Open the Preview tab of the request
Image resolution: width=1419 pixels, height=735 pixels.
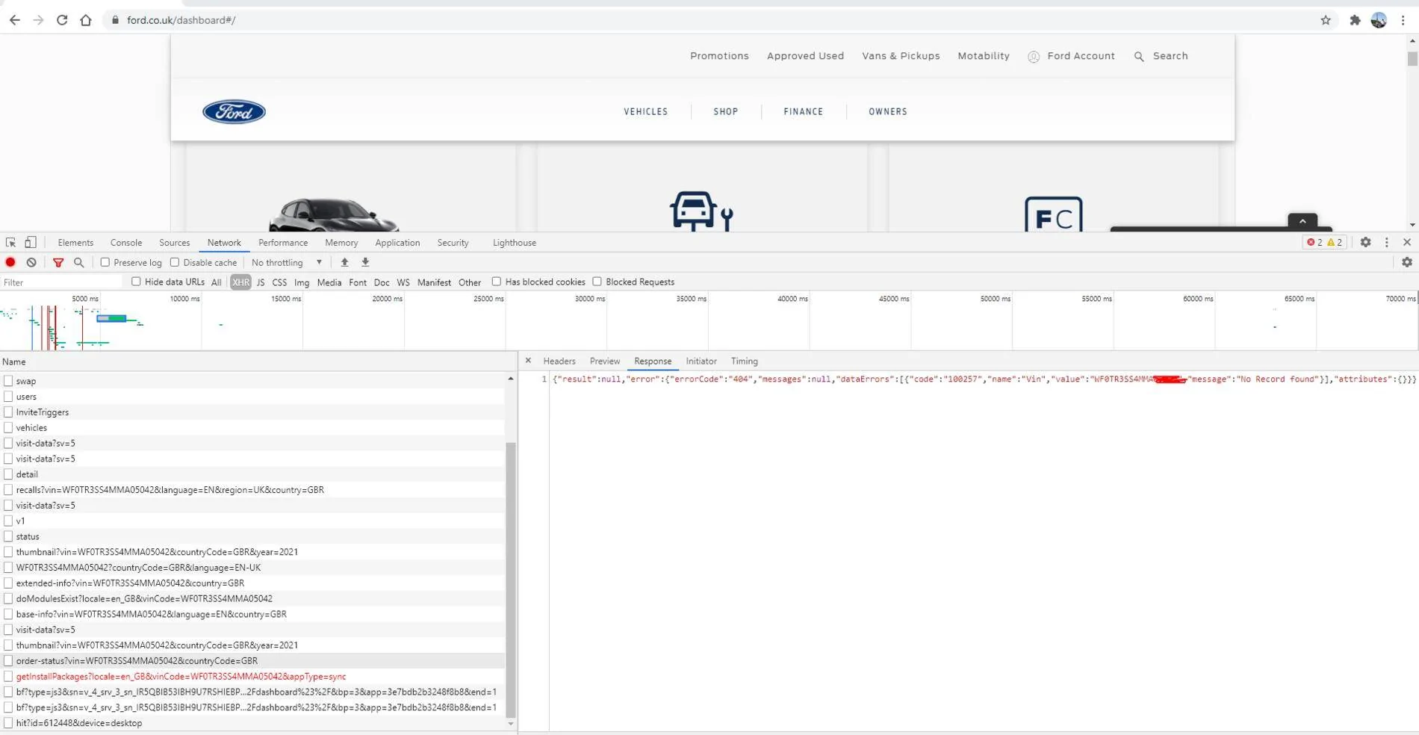tap(604, 361)
